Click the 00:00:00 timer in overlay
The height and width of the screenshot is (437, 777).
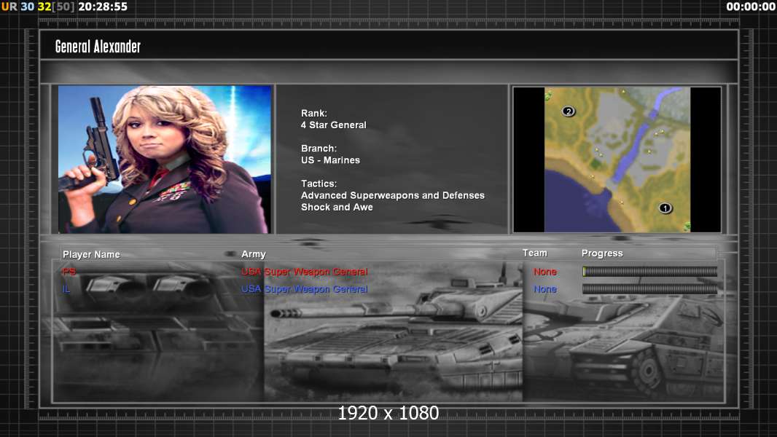click(751, 7)
